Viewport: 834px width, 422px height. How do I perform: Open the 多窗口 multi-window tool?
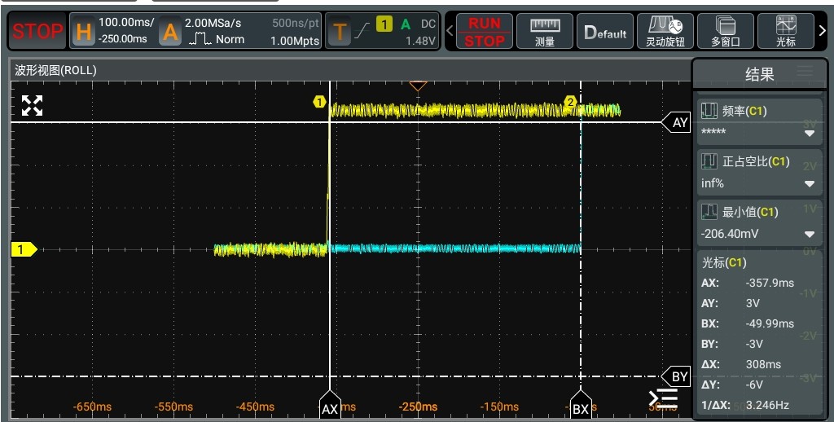click(x=725, y=32)
